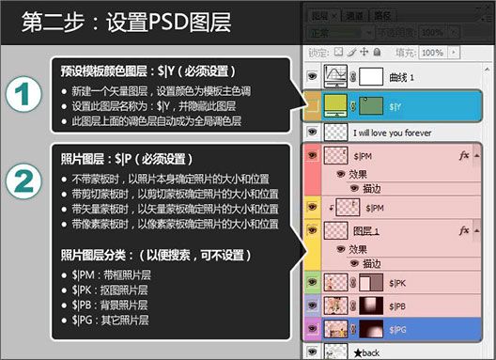Click the 填充 100% input field
The height and width of the screenshot is (360, 496).
pyautogui.click(x=433, y=53)
